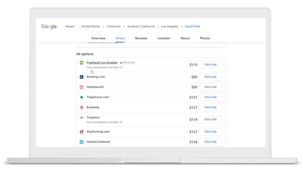The width and height of the screenshot is (303, 174).
Task: Click the Official Site verified badge
Action: click(127, 63)
